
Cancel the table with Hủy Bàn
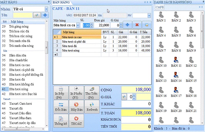pos(76,107)
